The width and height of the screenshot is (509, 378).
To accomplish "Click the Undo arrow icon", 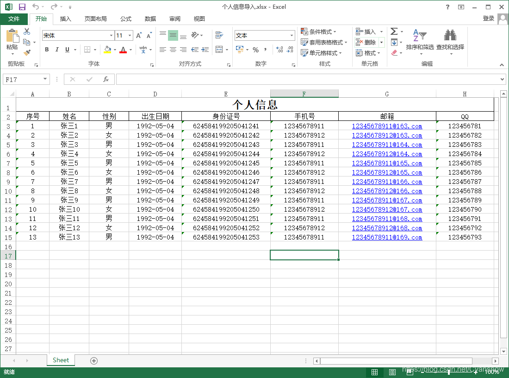I will point(35,6).
